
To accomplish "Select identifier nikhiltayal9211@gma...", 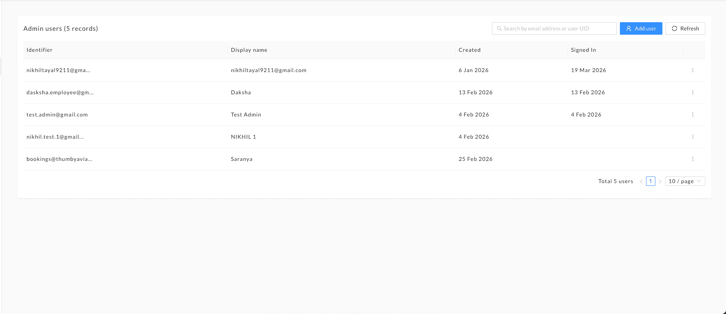I will [x=59, y=70].
